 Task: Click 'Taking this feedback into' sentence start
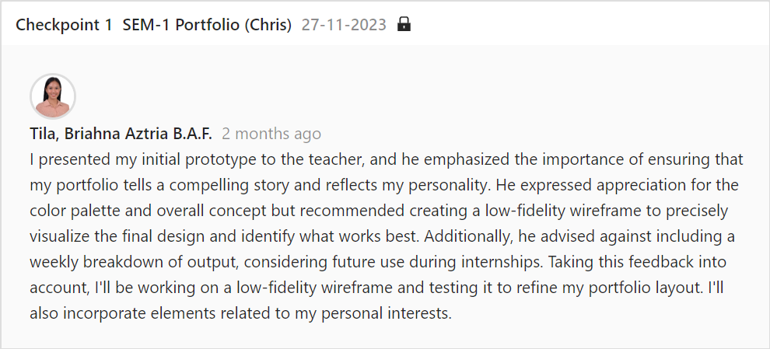(637, 262)
